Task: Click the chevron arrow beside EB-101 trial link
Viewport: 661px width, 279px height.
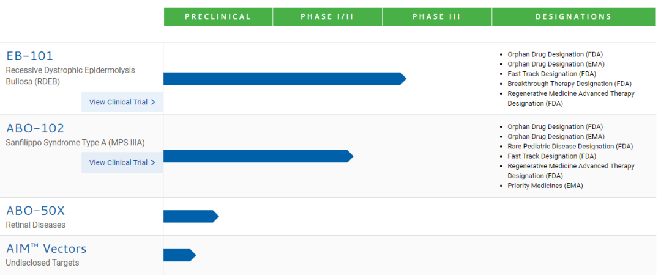Action: tap(153, 102)
